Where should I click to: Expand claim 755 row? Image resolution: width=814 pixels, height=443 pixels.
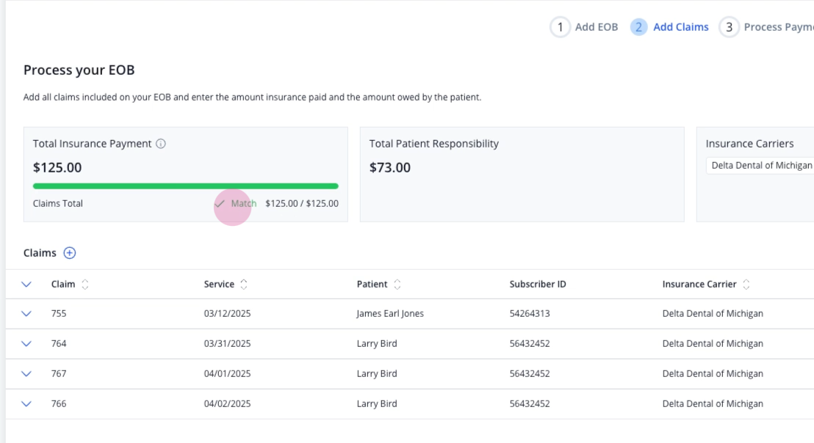(x=26, y=314)
